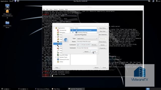This screenshot has height=90, width=161.
Task: Open the Type dropdown in Launcher Properties
Action: (x=87, y=38)
